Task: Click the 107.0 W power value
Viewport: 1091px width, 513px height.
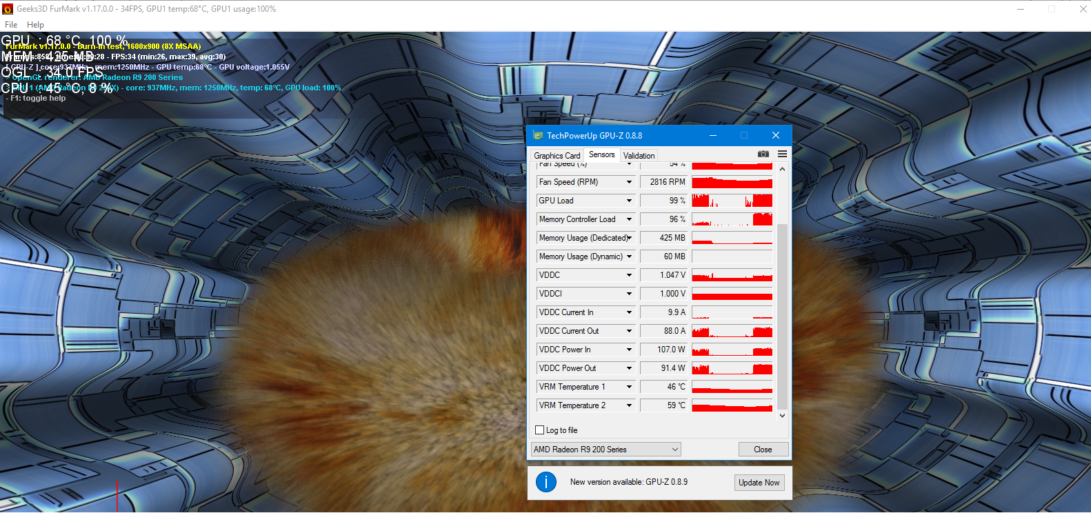Action: (664, 350)
